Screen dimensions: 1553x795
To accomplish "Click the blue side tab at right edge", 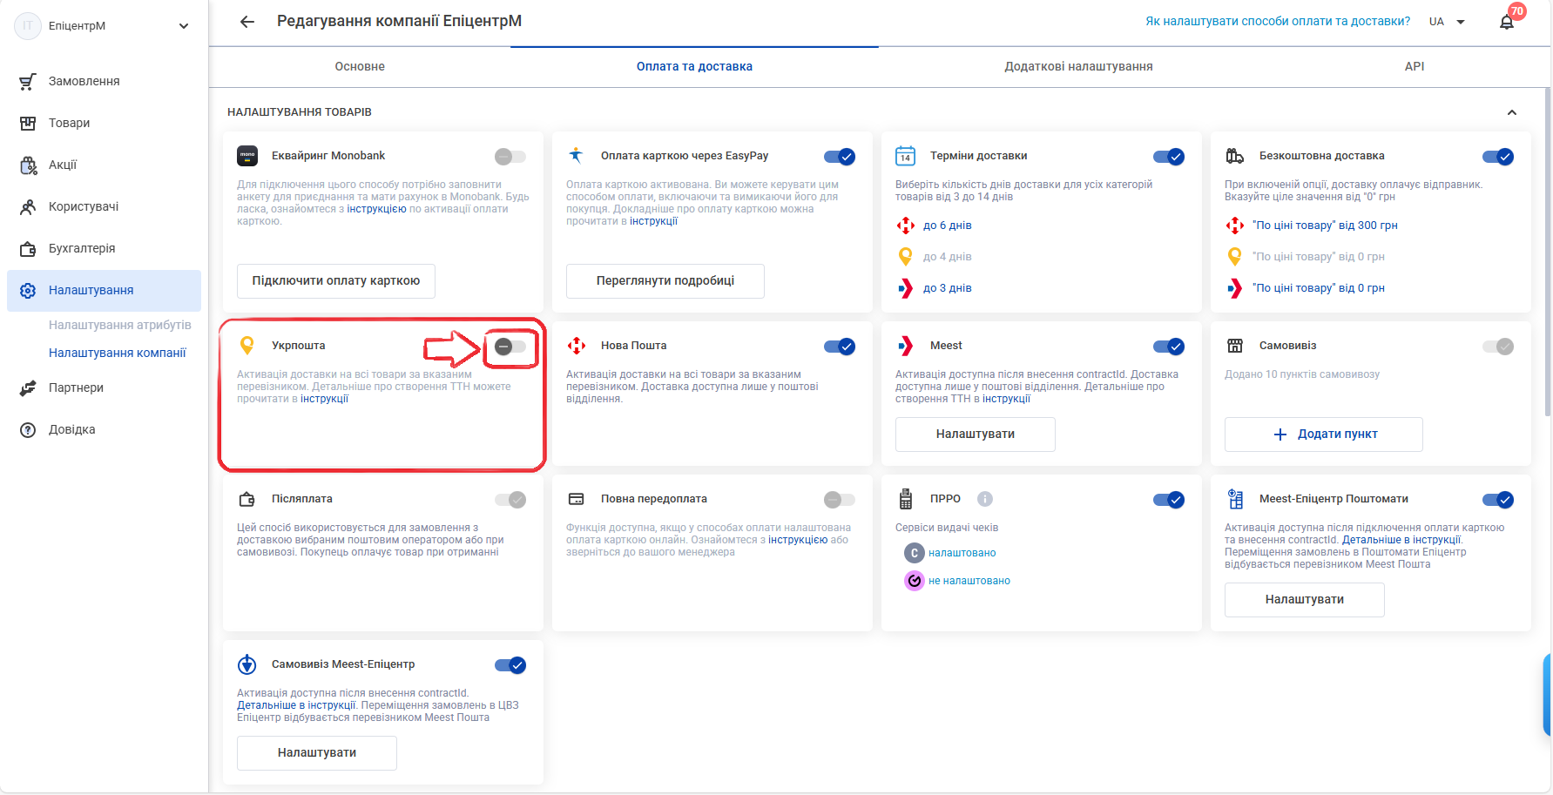I will coord(1548,695).
